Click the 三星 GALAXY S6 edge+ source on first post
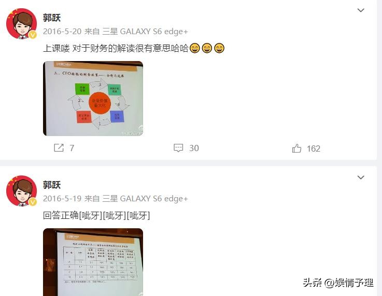Screen dimensions: 382x296 (145, 32)
